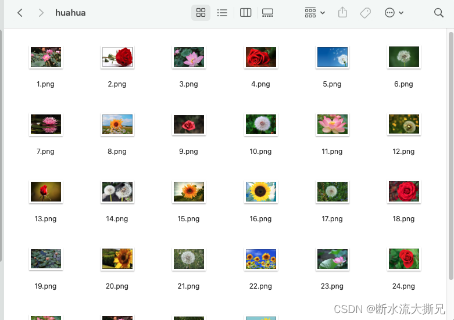This screenshot has height=320, width=454.
Task: Select the 2.png red rose thumbnail
Action: [117, 57]
